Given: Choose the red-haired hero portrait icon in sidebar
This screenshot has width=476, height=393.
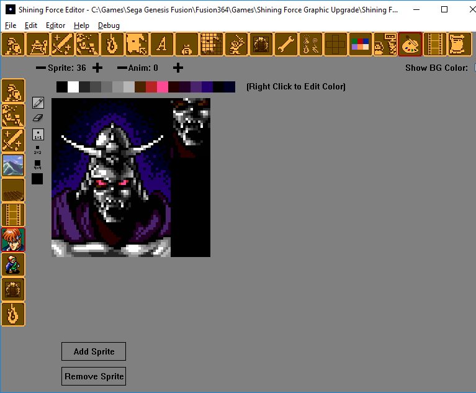Looking at the screenshot, I should click(13, 240).
